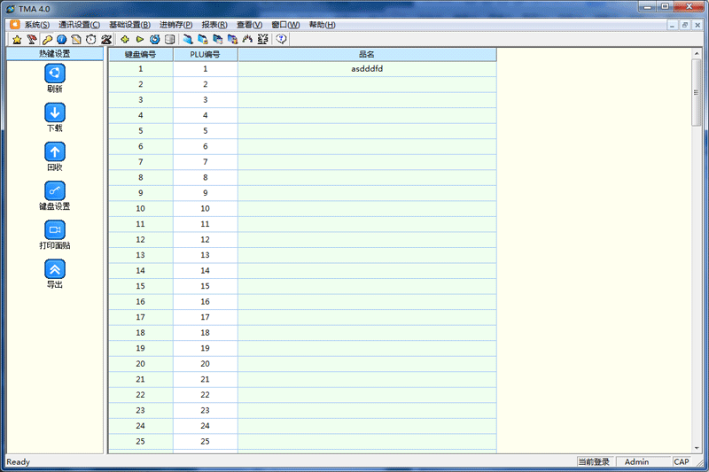Screen dimensions: 709x472
Task: Click the yellow star toolbar icon
Action: 17,40
